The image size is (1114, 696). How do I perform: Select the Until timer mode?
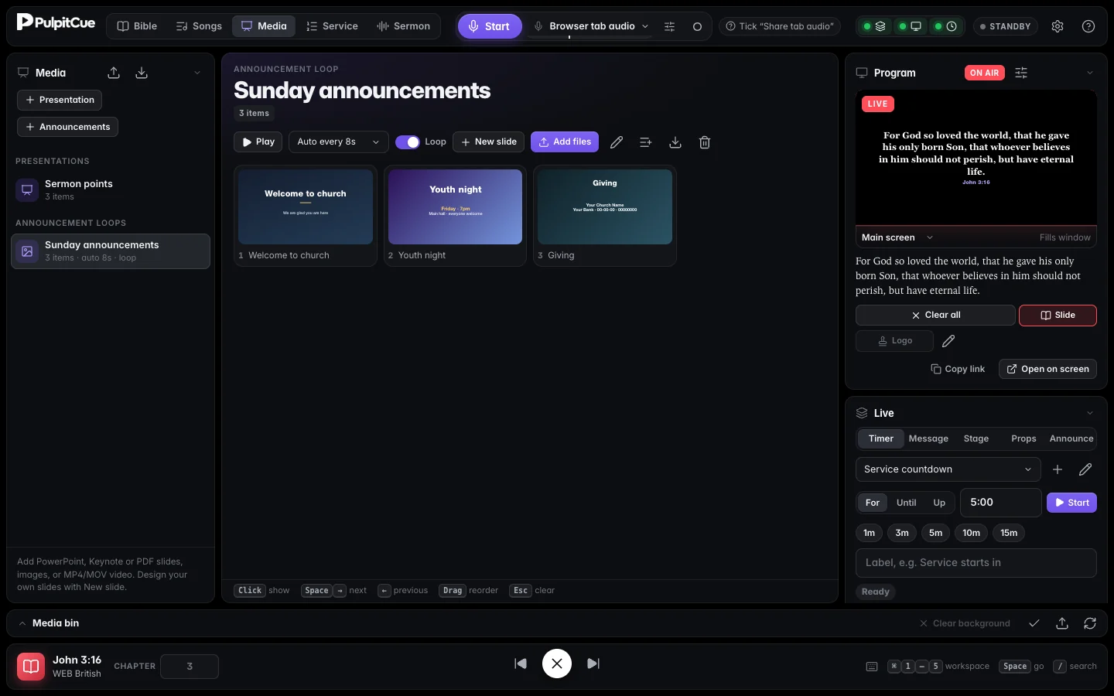pos(907,503)
